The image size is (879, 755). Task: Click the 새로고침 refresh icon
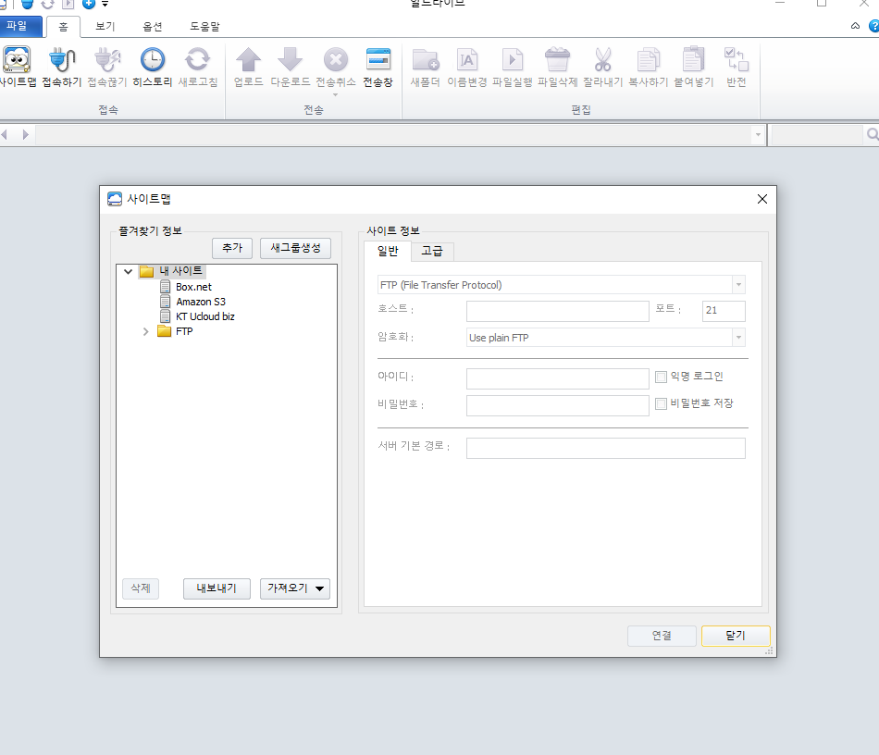tap(198, 60)
